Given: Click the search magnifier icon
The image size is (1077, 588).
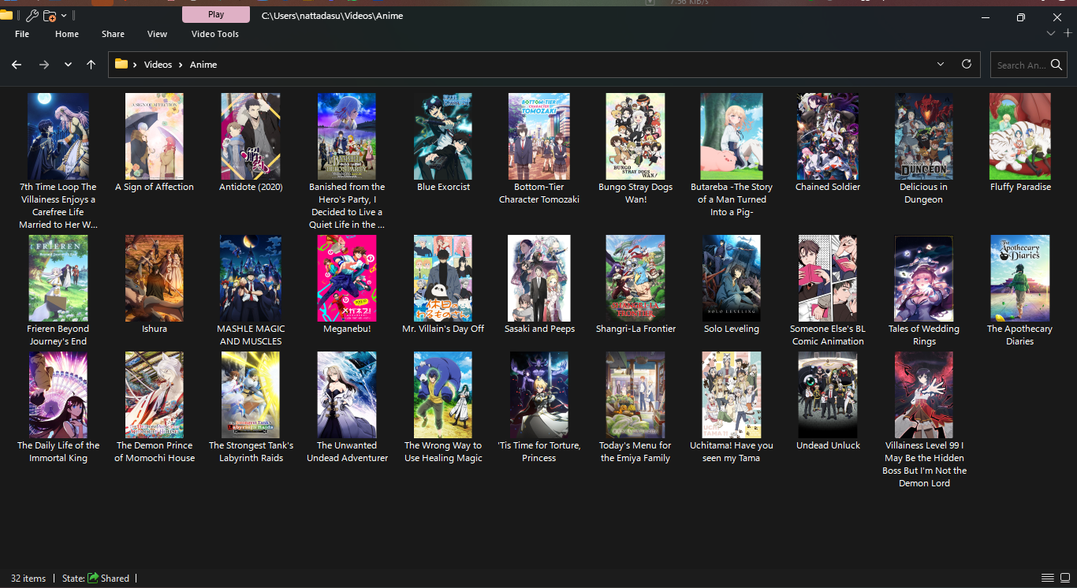Looking at the screenshot, I should (1057, 65).
